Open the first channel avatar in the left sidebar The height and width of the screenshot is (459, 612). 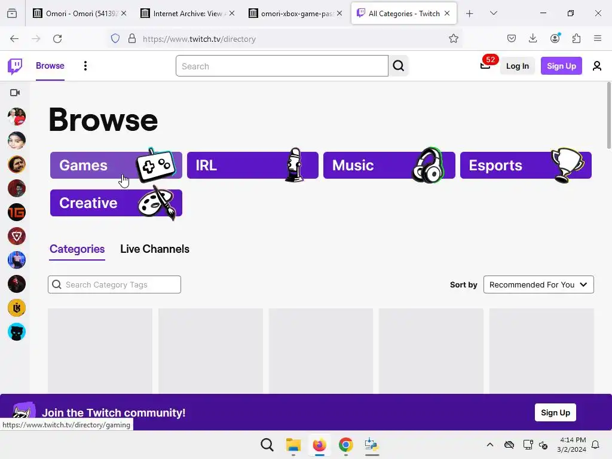coord(17,117)
